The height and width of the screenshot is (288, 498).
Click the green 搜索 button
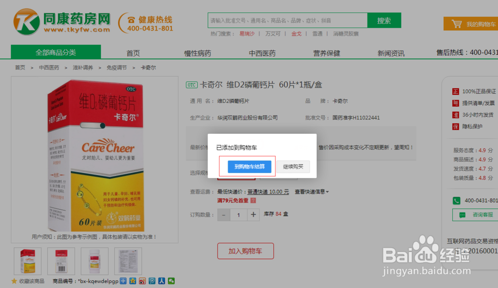pyautogui.click(x=384, y=20)
